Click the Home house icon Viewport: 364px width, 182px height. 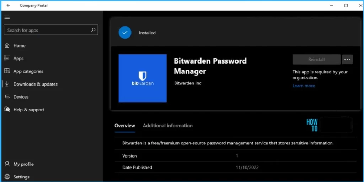(7, 45)
